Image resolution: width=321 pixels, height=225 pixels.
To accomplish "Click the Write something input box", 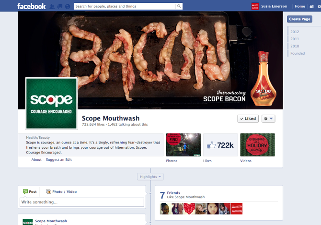I will tap(82, 202).
